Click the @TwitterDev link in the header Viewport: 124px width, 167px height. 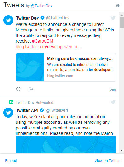point(42,6)
